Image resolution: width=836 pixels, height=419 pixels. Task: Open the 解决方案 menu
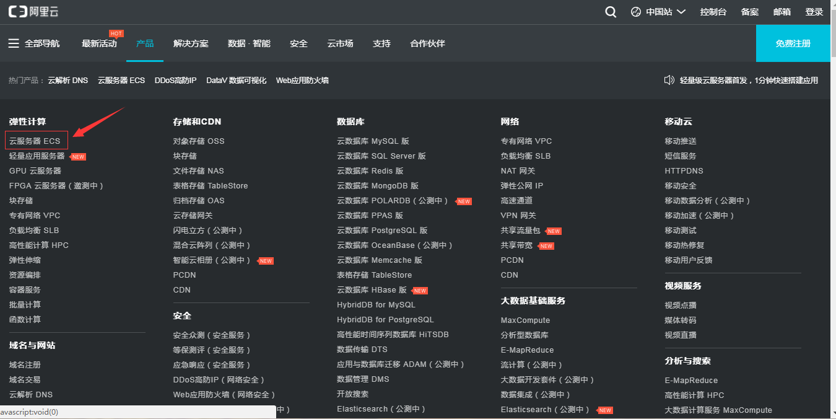pyautogui.click(x=191, y=43)
